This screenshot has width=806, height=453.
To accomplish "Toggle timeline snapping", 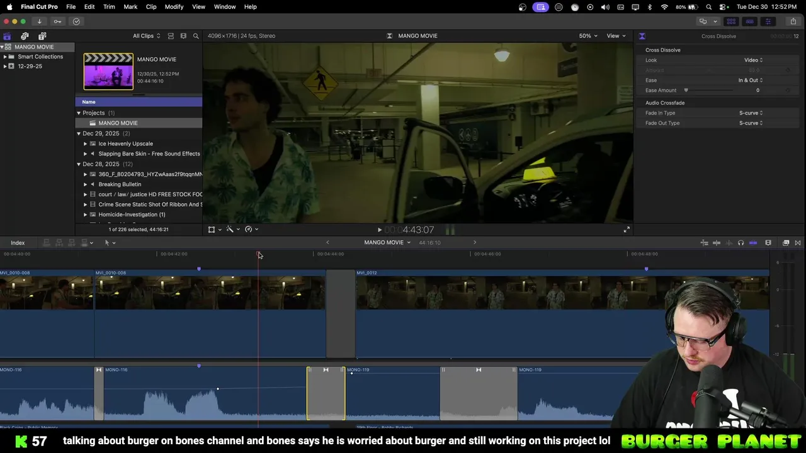I will 753,242.
